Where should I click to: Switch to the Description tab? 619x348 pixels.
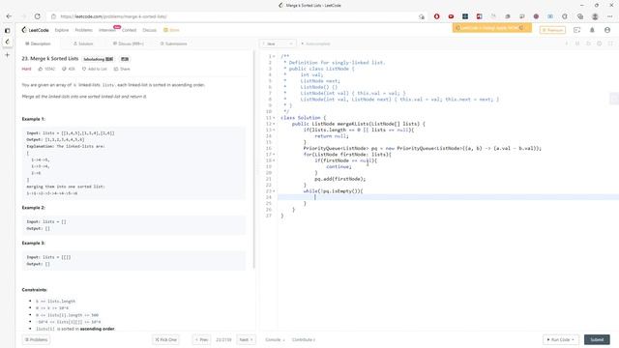(38, 43)
